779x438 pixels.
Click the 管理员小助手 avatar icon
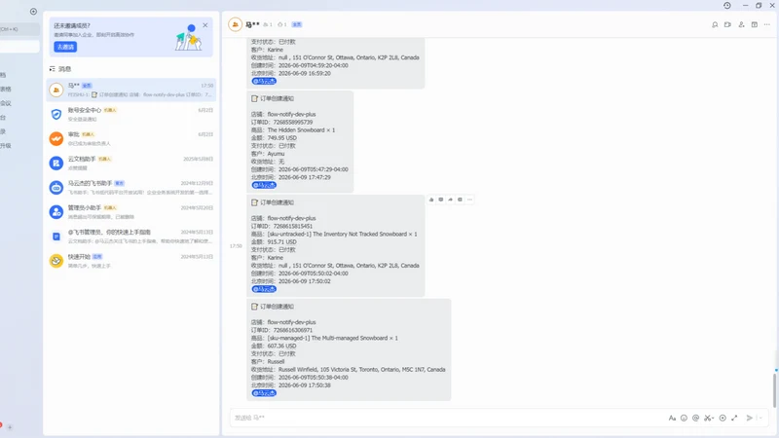pos(56,212)
